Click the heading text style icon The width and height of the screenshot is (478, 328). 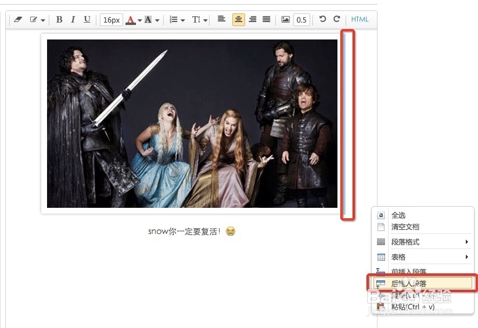click(196, 20)
